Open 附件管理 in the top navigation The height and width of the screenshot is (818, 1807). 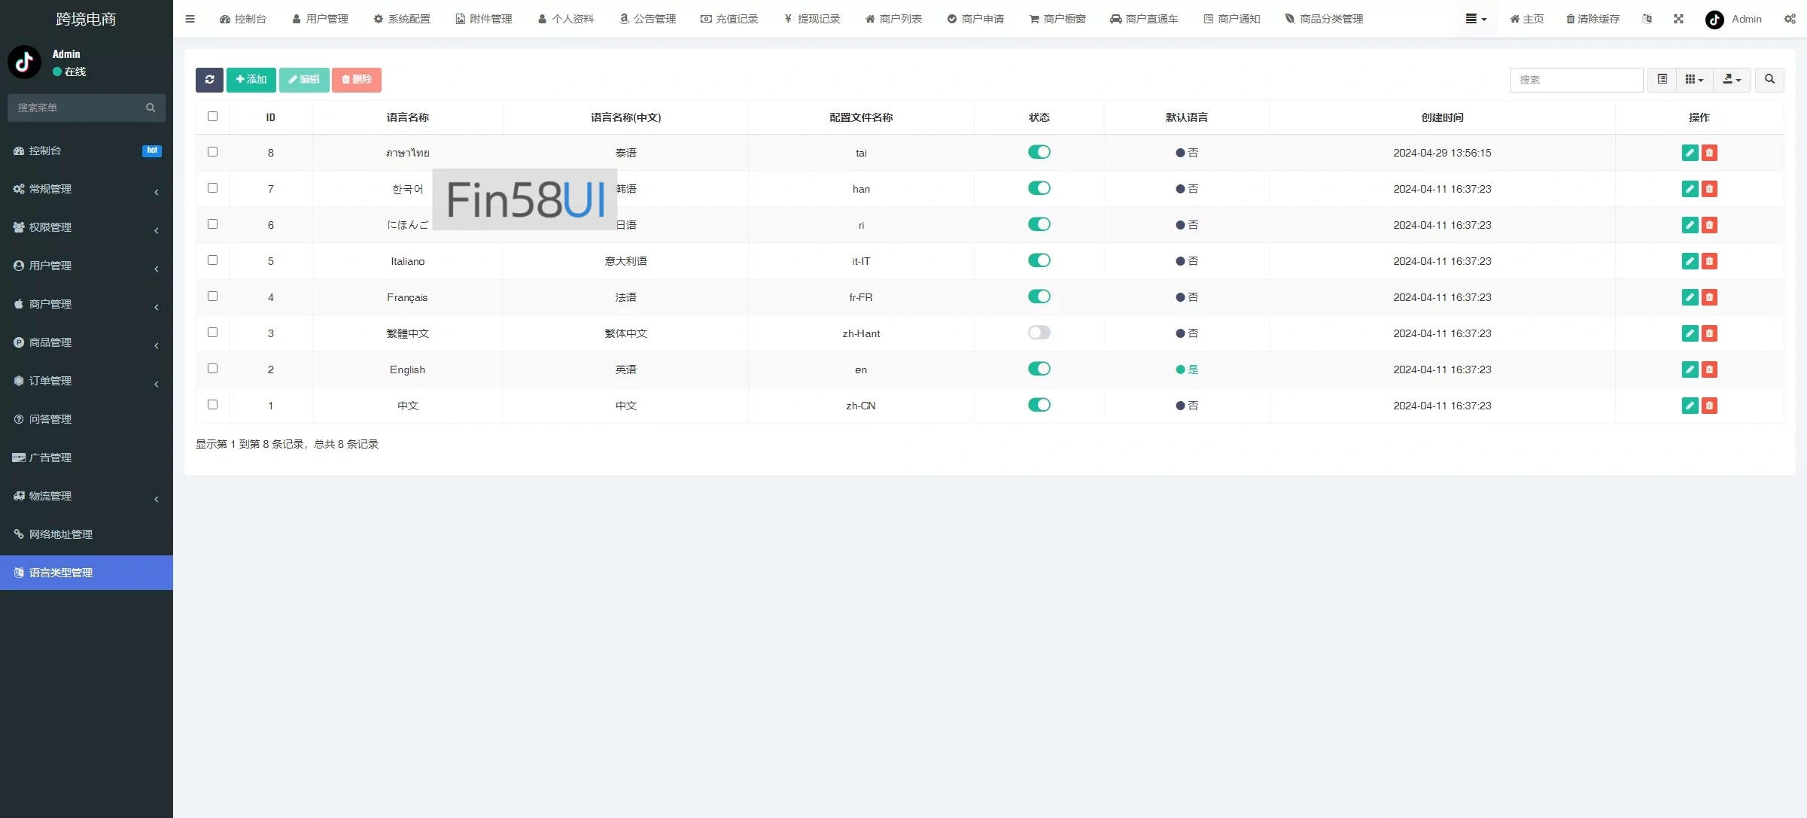[x=483, y=19]
